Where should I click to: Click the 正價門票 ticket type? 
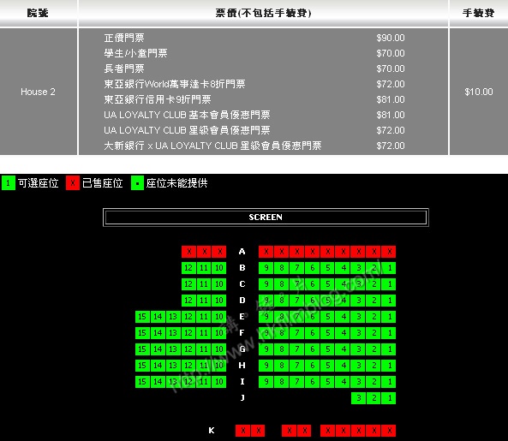[124, 38]
